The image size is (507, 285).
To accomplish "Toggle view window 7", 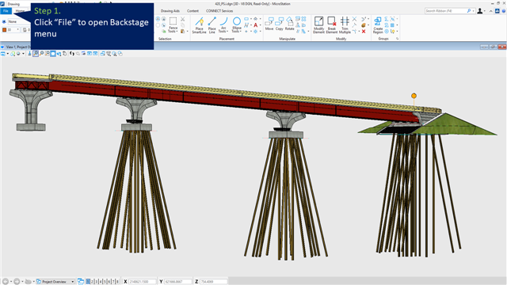I will click(x=113, y=282).
